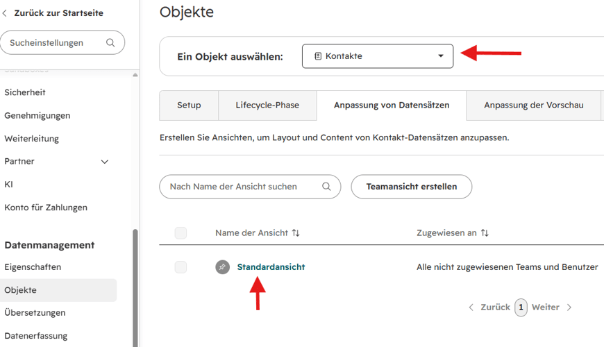Check the Standardansicht row checkbox
The width and height of the screenshot is (604, 347).
(x=181, y=267)
